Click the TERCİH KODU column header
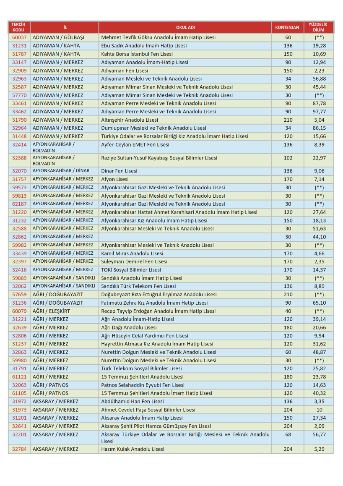 (x=18, y=27)
